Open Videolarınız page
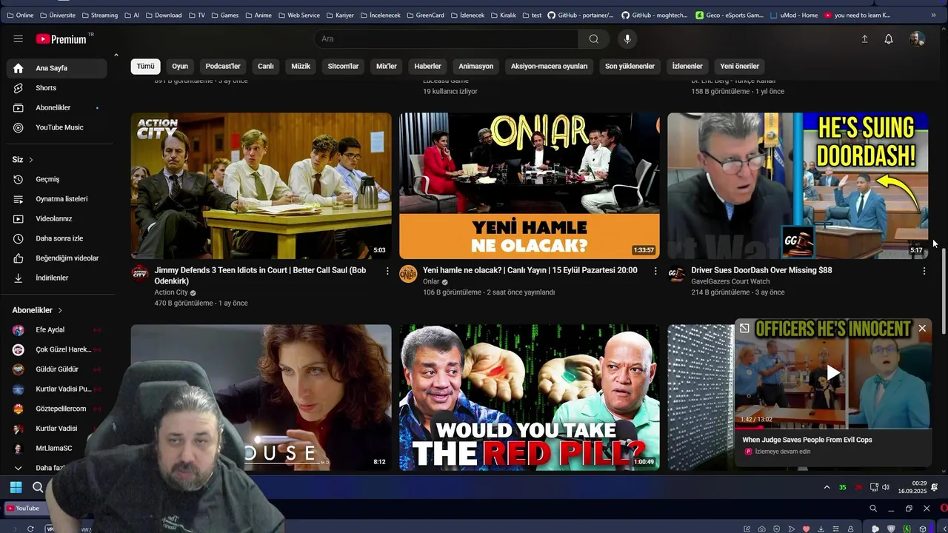 click(x=57, y=219)
